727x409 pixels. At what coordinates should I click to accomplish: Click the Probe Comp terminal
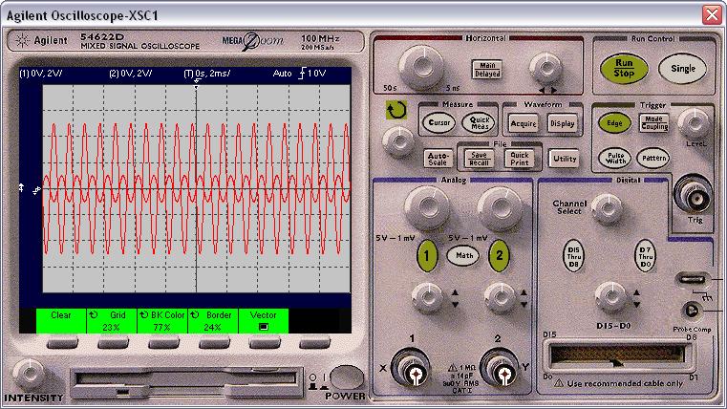[691, 311]
